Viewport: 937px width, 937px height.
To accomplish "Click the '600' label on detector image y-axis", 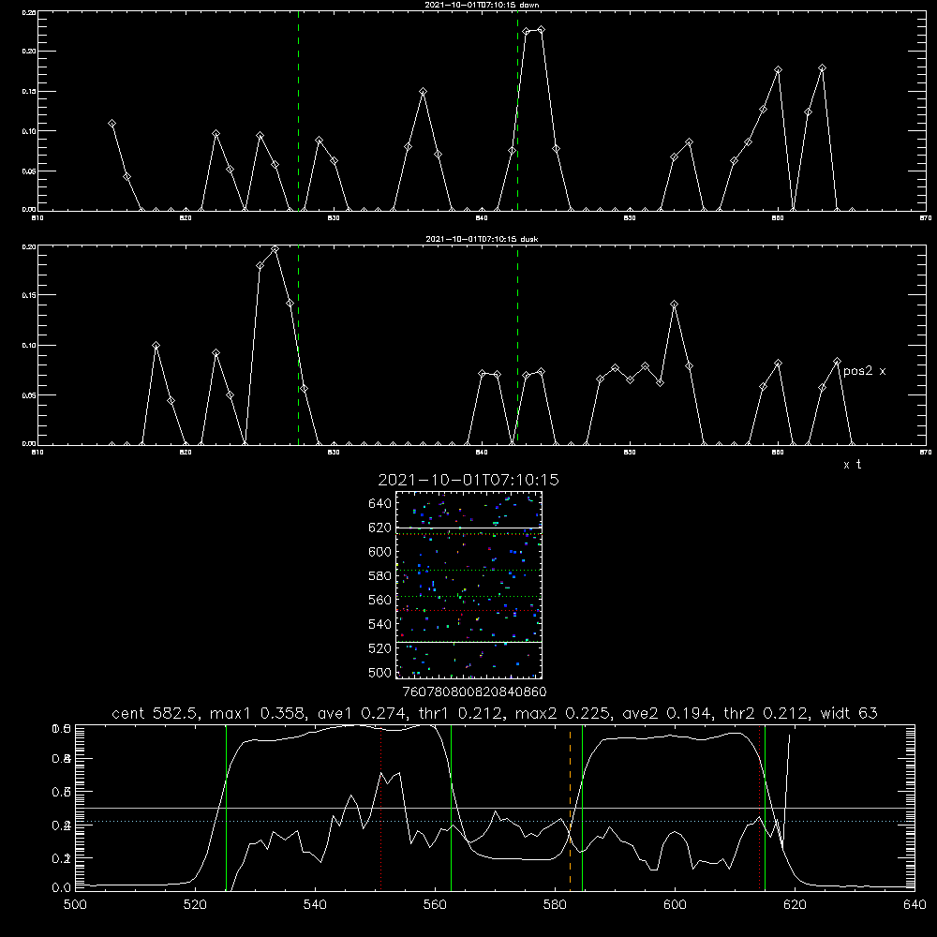I will (380, 552).
